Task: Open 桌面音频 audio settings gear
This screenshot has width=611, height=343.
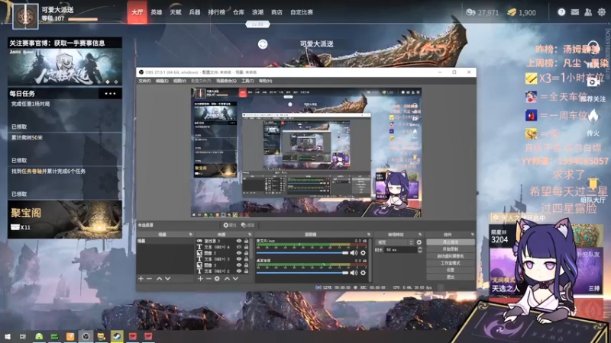Action: (x=364, y=273)
